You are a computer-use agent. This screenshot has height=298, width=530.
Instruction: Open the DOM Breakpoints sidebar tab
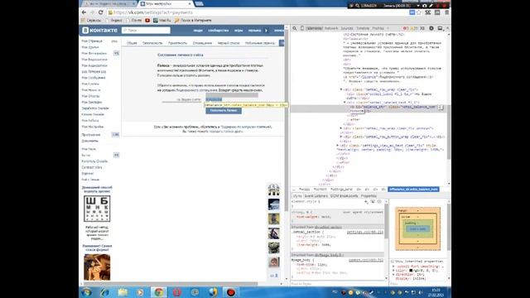[344, 196]
